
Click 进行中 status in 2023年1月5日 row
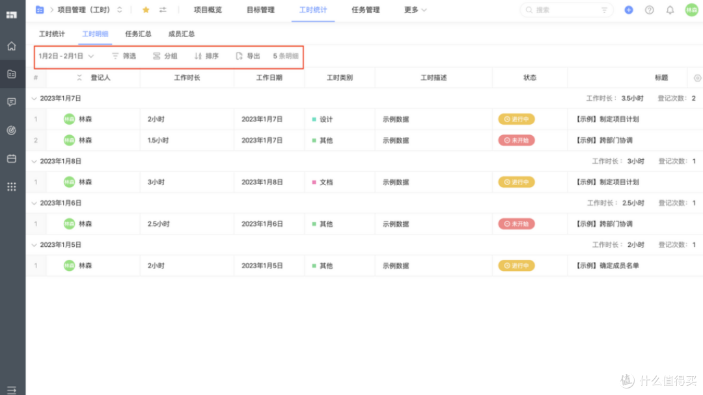pos(516,266)
